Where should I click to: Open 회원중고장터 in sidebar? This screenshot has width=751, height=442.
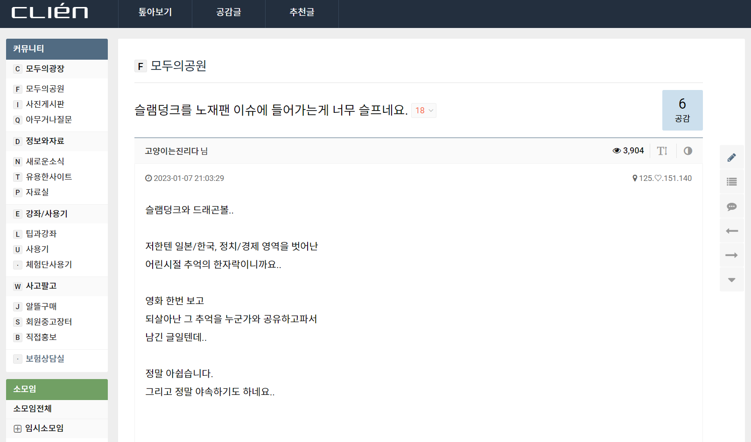click(x=49, y=322)
